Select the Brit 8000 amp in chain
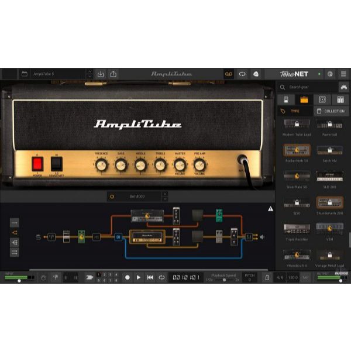Viewport: 351px width, 351px height. point(147,237)
